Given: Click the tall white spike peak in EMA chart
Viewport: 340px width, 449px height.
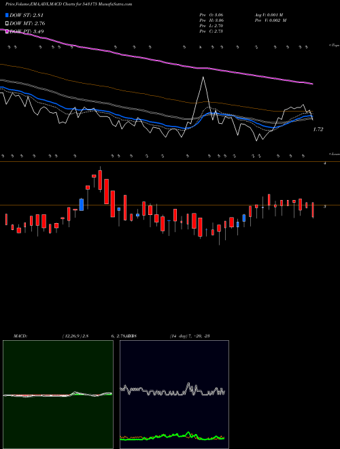Looking at the screenshot, I should 203,78.
